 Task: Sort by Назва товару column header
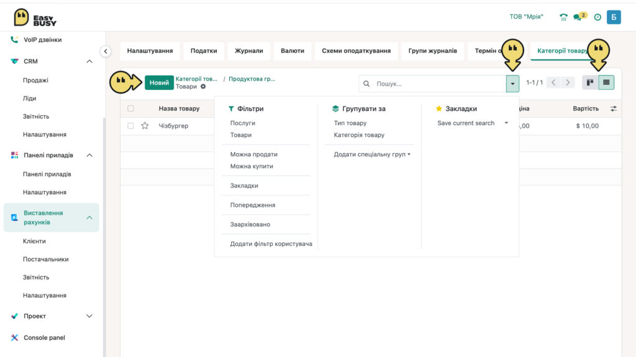179,108
